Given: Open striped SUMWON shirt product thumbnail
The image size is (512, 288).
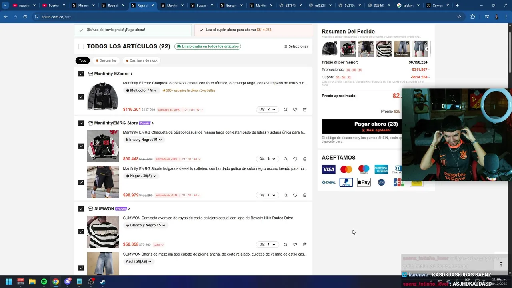Looking at the screenshot, I should click(x=103, y=232).
